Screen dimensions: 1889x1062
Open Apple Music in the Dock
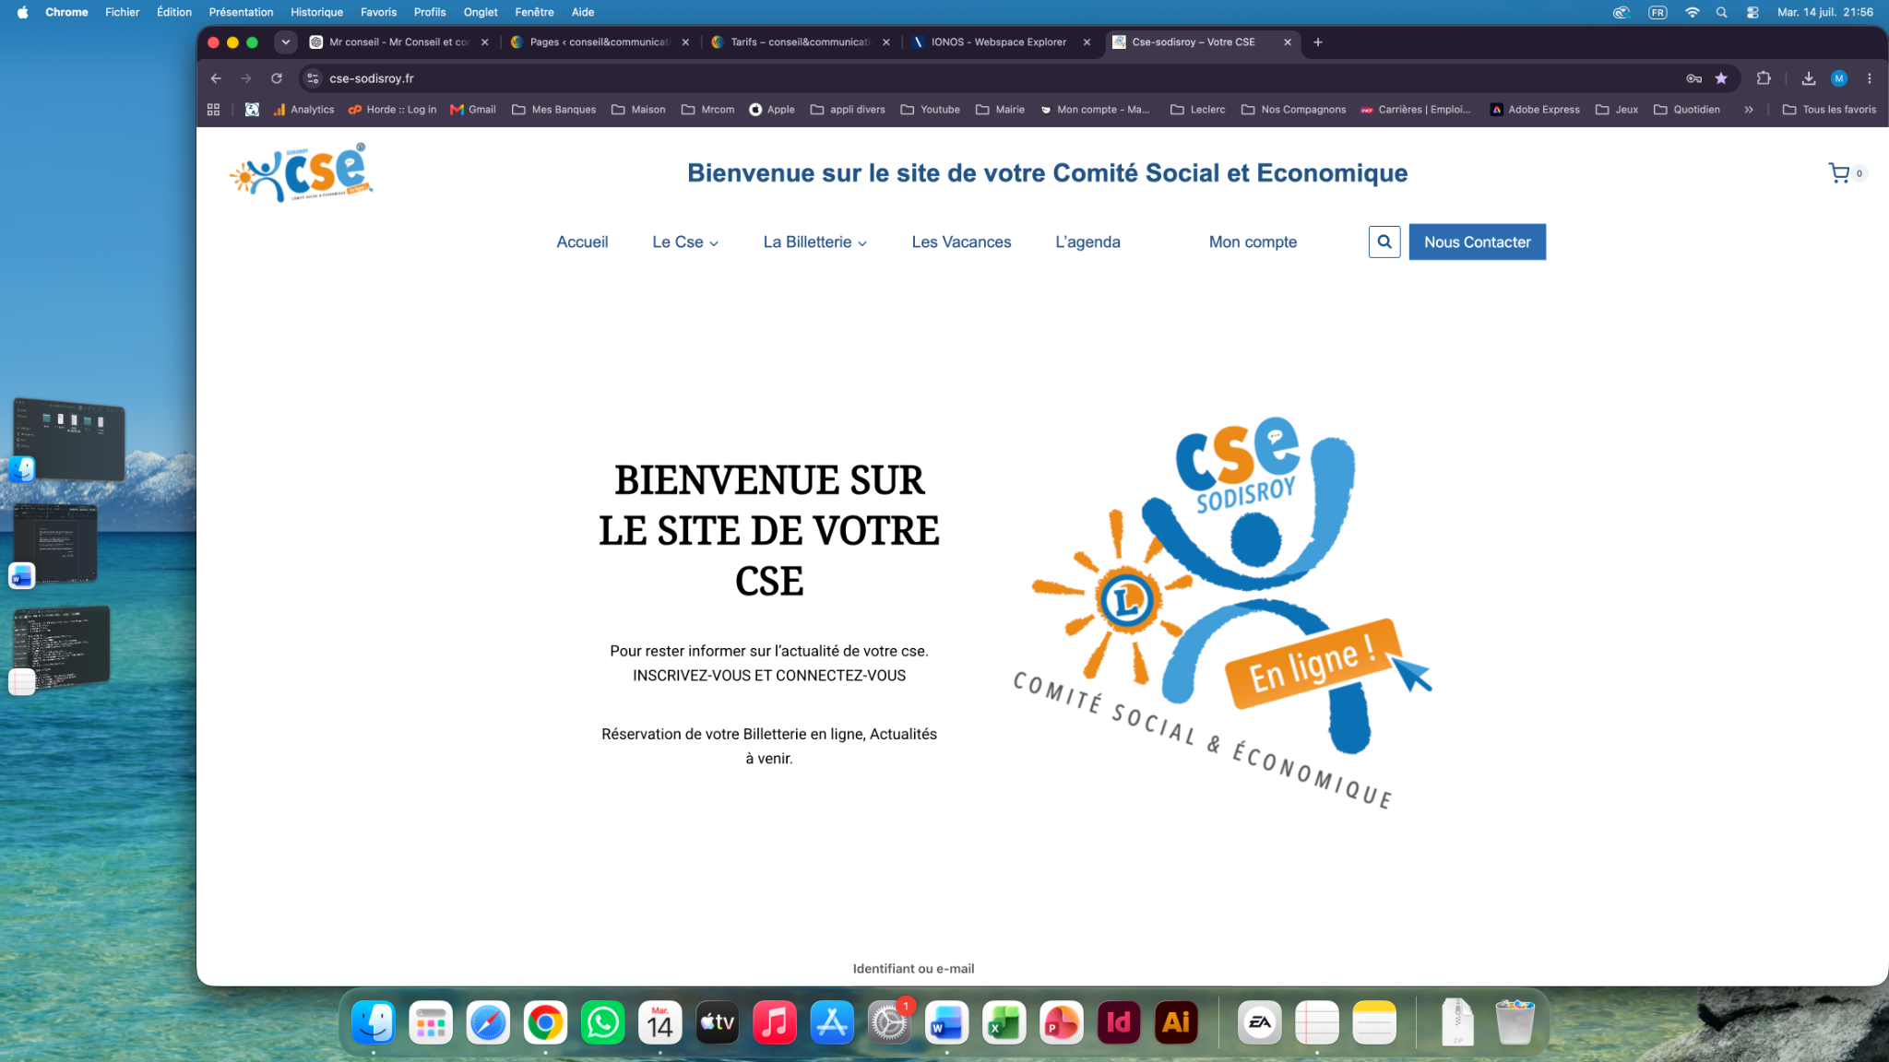click(x=775, y=1022)
